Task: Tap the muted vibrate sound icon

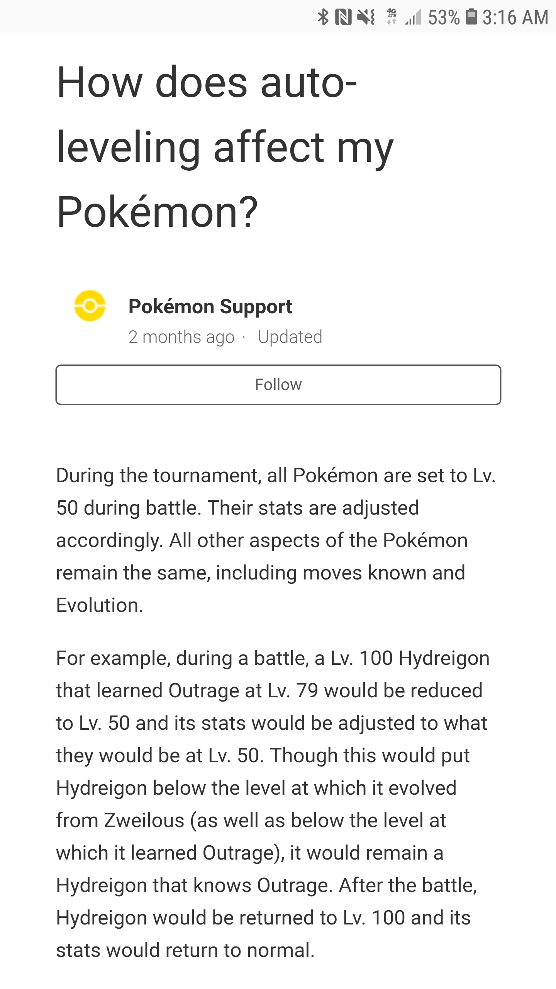Action: (x=366, y=17)
